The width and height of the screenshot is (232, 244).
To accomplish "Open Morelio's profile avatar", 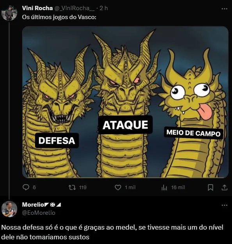I will pyautogui.click(x=9, y=209).
